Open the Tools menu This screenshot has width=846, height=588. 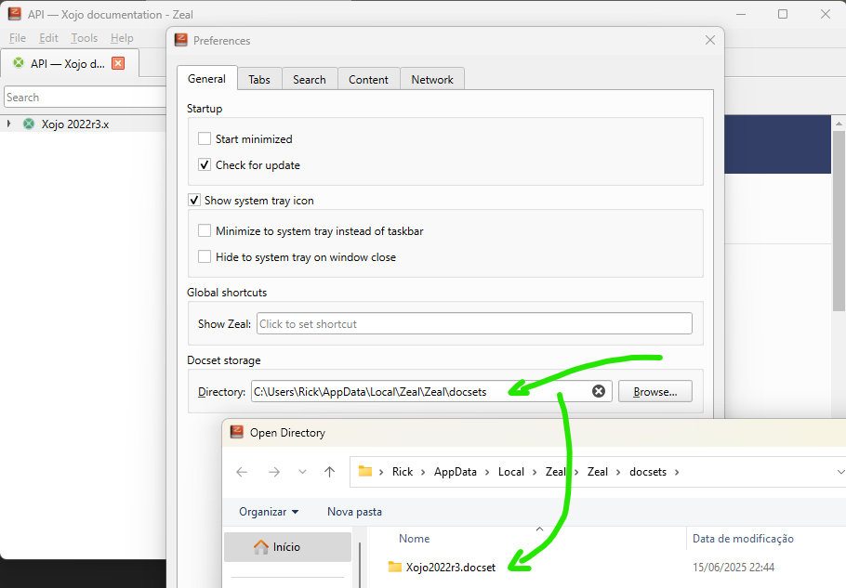point(85,38)
